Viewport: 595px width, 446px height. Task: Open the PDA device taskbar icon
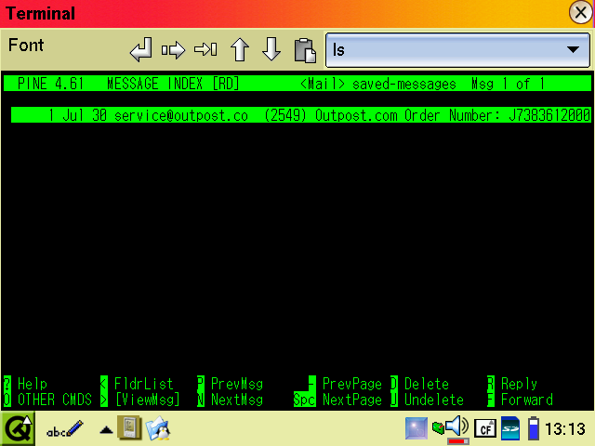[129, 427]
